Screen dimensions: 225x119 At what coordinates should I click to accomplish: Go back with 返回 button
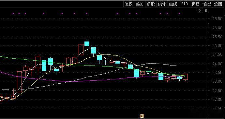(x=218, y=4)
